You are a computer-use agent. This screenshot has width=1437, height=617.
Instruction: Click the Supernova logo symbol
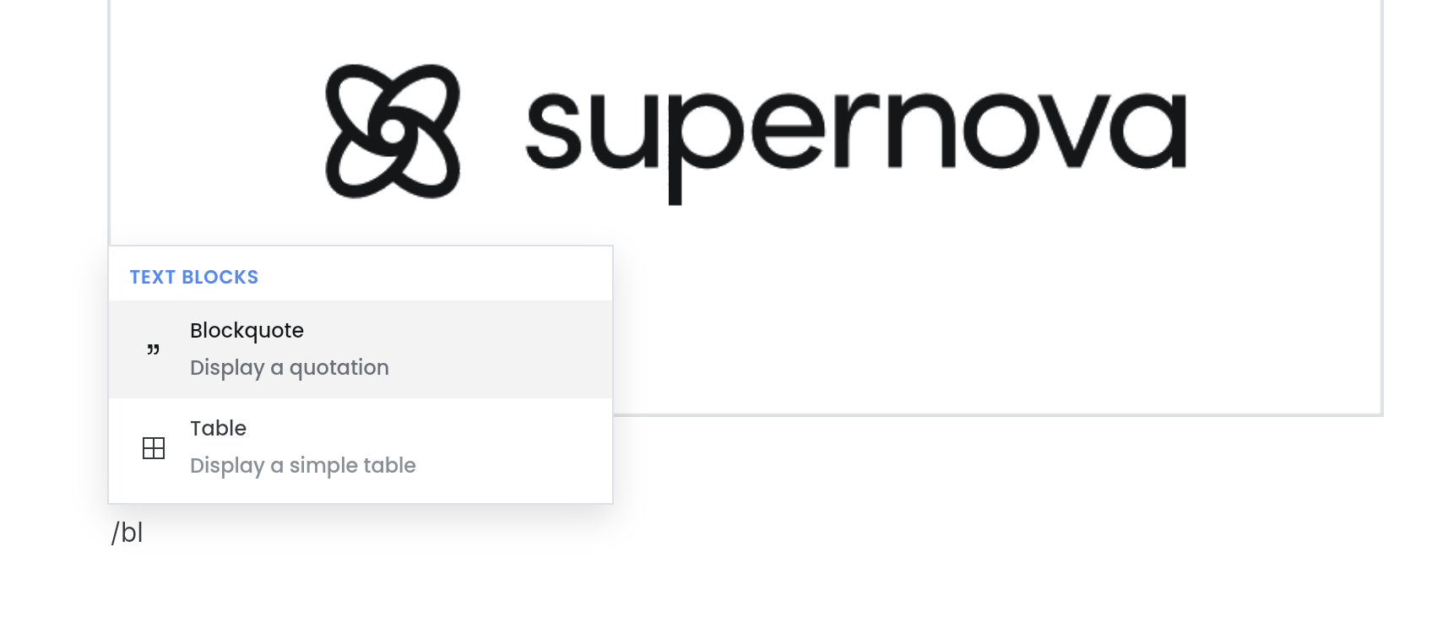[x=393, y=131]
